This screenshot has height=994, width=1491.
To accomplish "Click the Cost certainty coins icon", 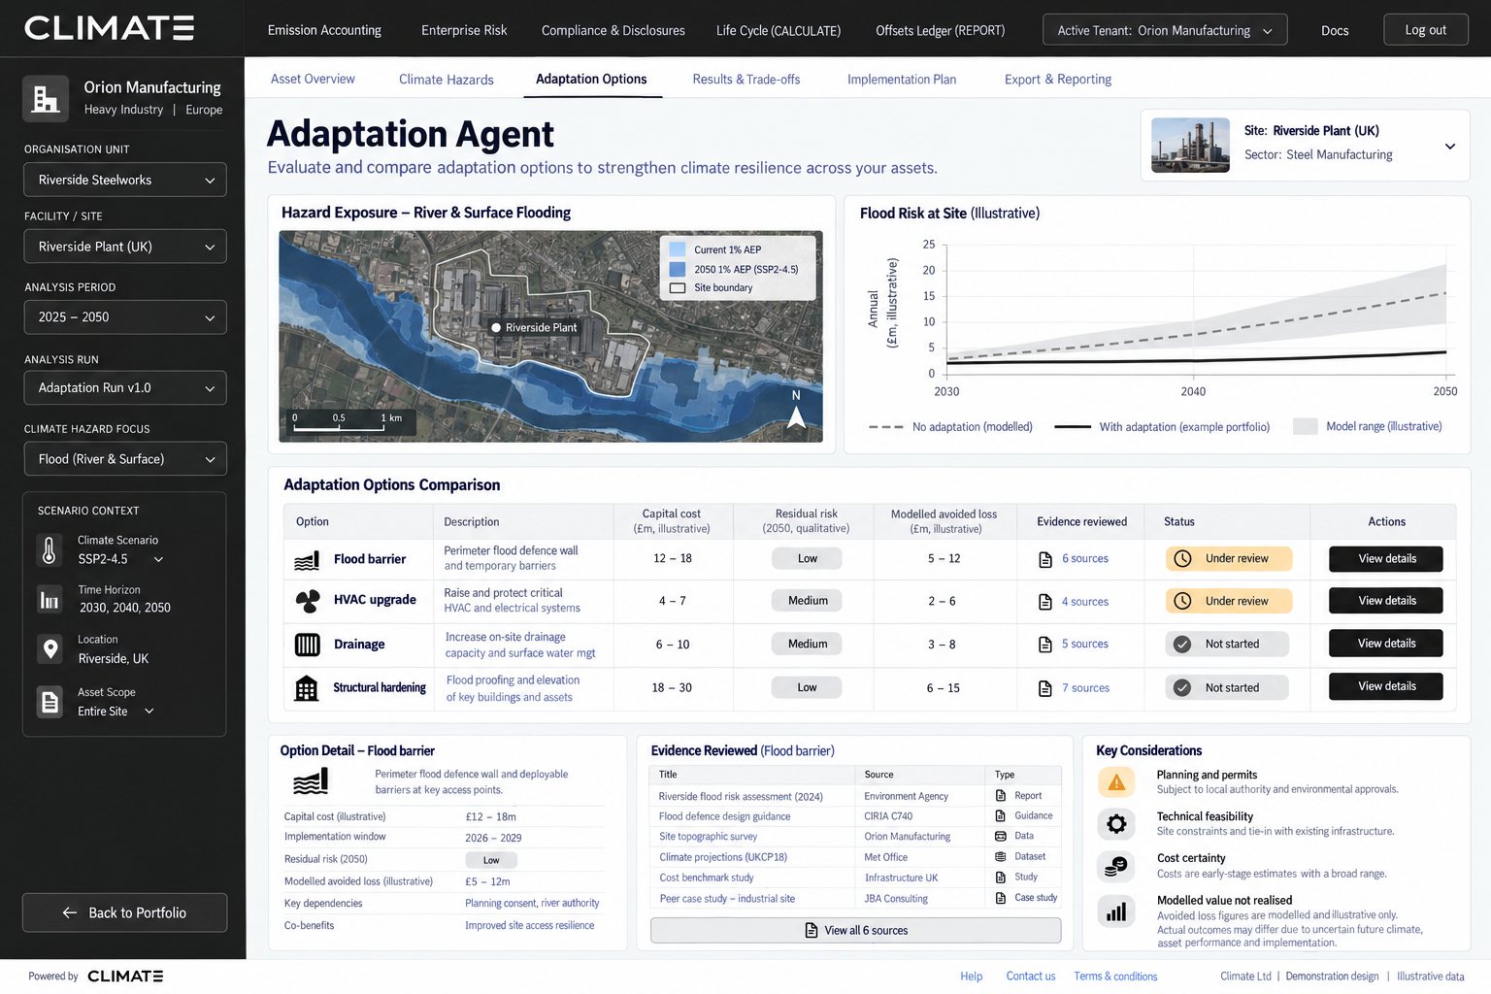I will (x=1116, y=866).
